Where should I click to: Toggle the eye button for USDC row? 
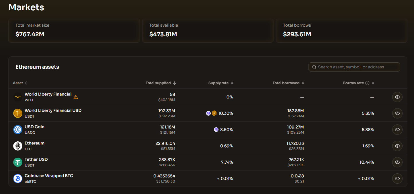[x=397, y=130]
